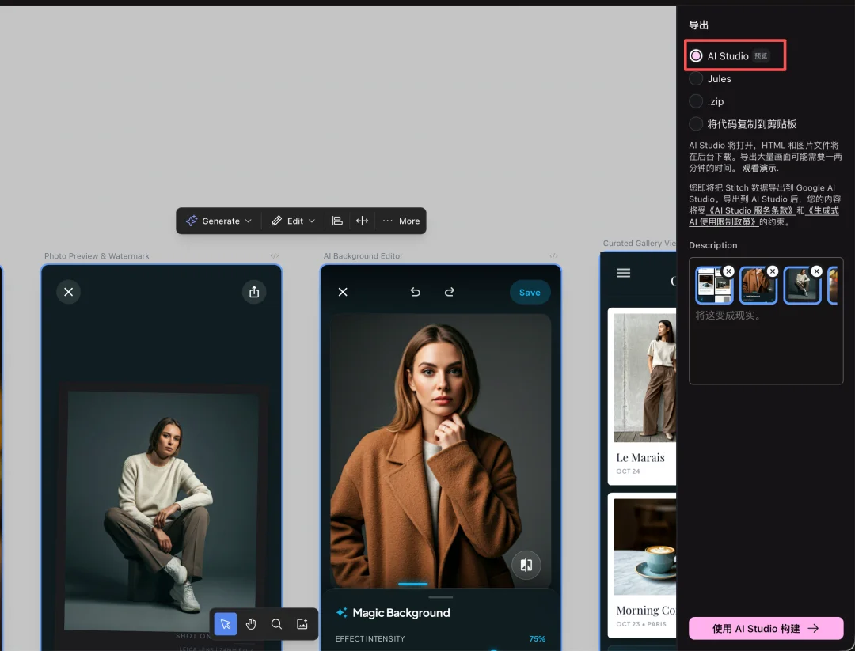Image resolution: width=855 pixels, height=651 pixels.
Task: Open the More options menu
Action: coord(401,221)
